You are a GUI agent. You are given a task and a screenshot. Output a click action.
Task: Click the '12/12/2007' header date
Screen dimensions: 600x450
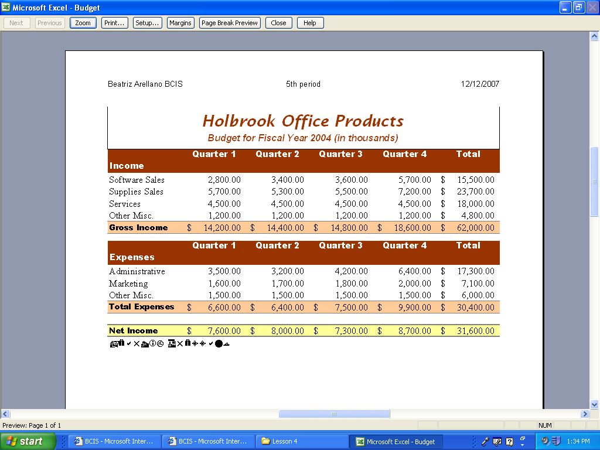tap(480, 84)
